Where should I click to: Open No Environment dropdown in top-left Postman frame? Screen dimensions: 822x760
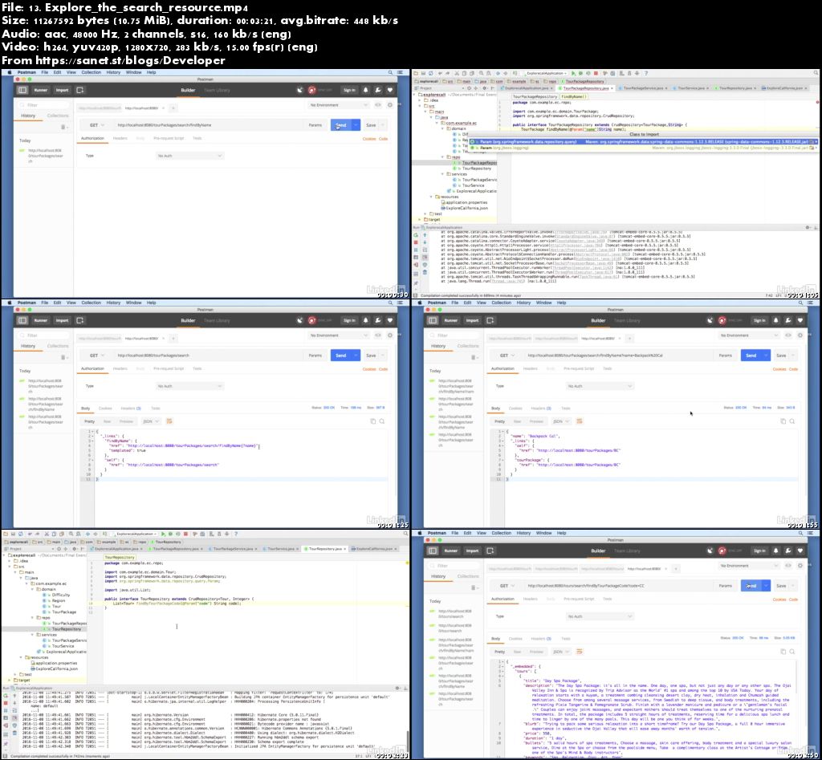point(339,105)
